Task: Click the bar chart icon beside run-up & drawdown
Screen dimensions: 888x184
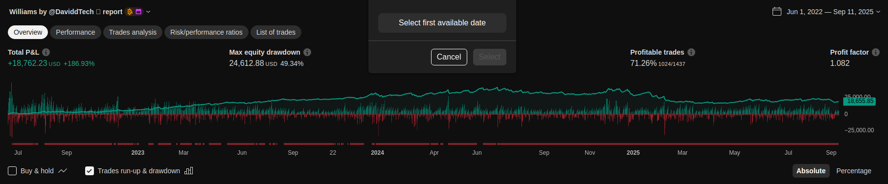Action: tap(189, 171)
